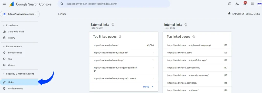Click the Google Search Console logo
This screenshot has height=93, width=262.
point(30,4)
